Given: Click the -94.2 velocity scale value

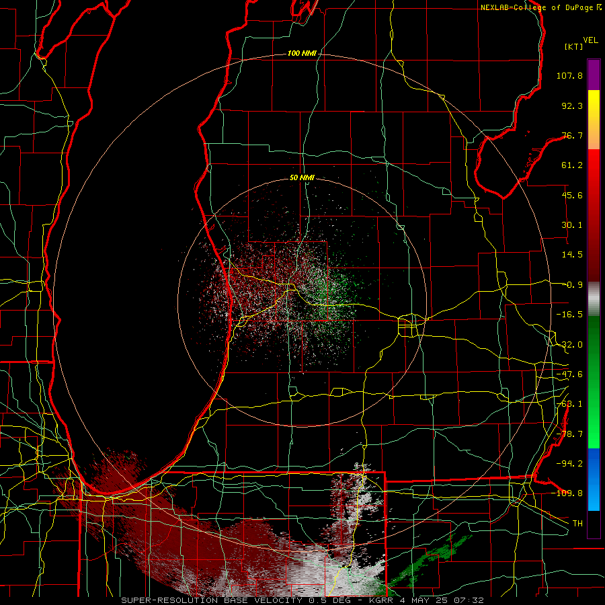Looking at the screenshot, I should click(569, 464).
